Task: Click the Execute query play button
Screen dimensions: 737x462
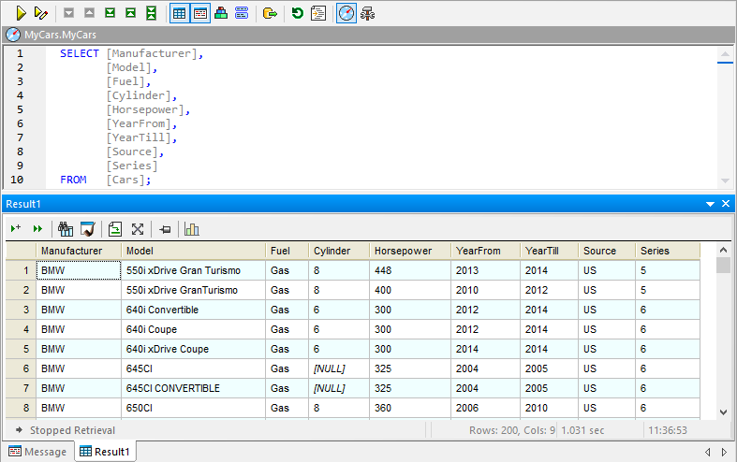Action: coord(20,13)
